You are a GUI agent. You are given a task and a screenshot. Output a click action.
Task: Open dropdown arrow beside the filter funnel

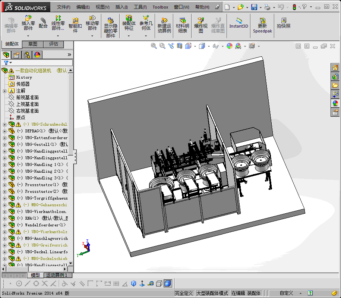[11, 63]
